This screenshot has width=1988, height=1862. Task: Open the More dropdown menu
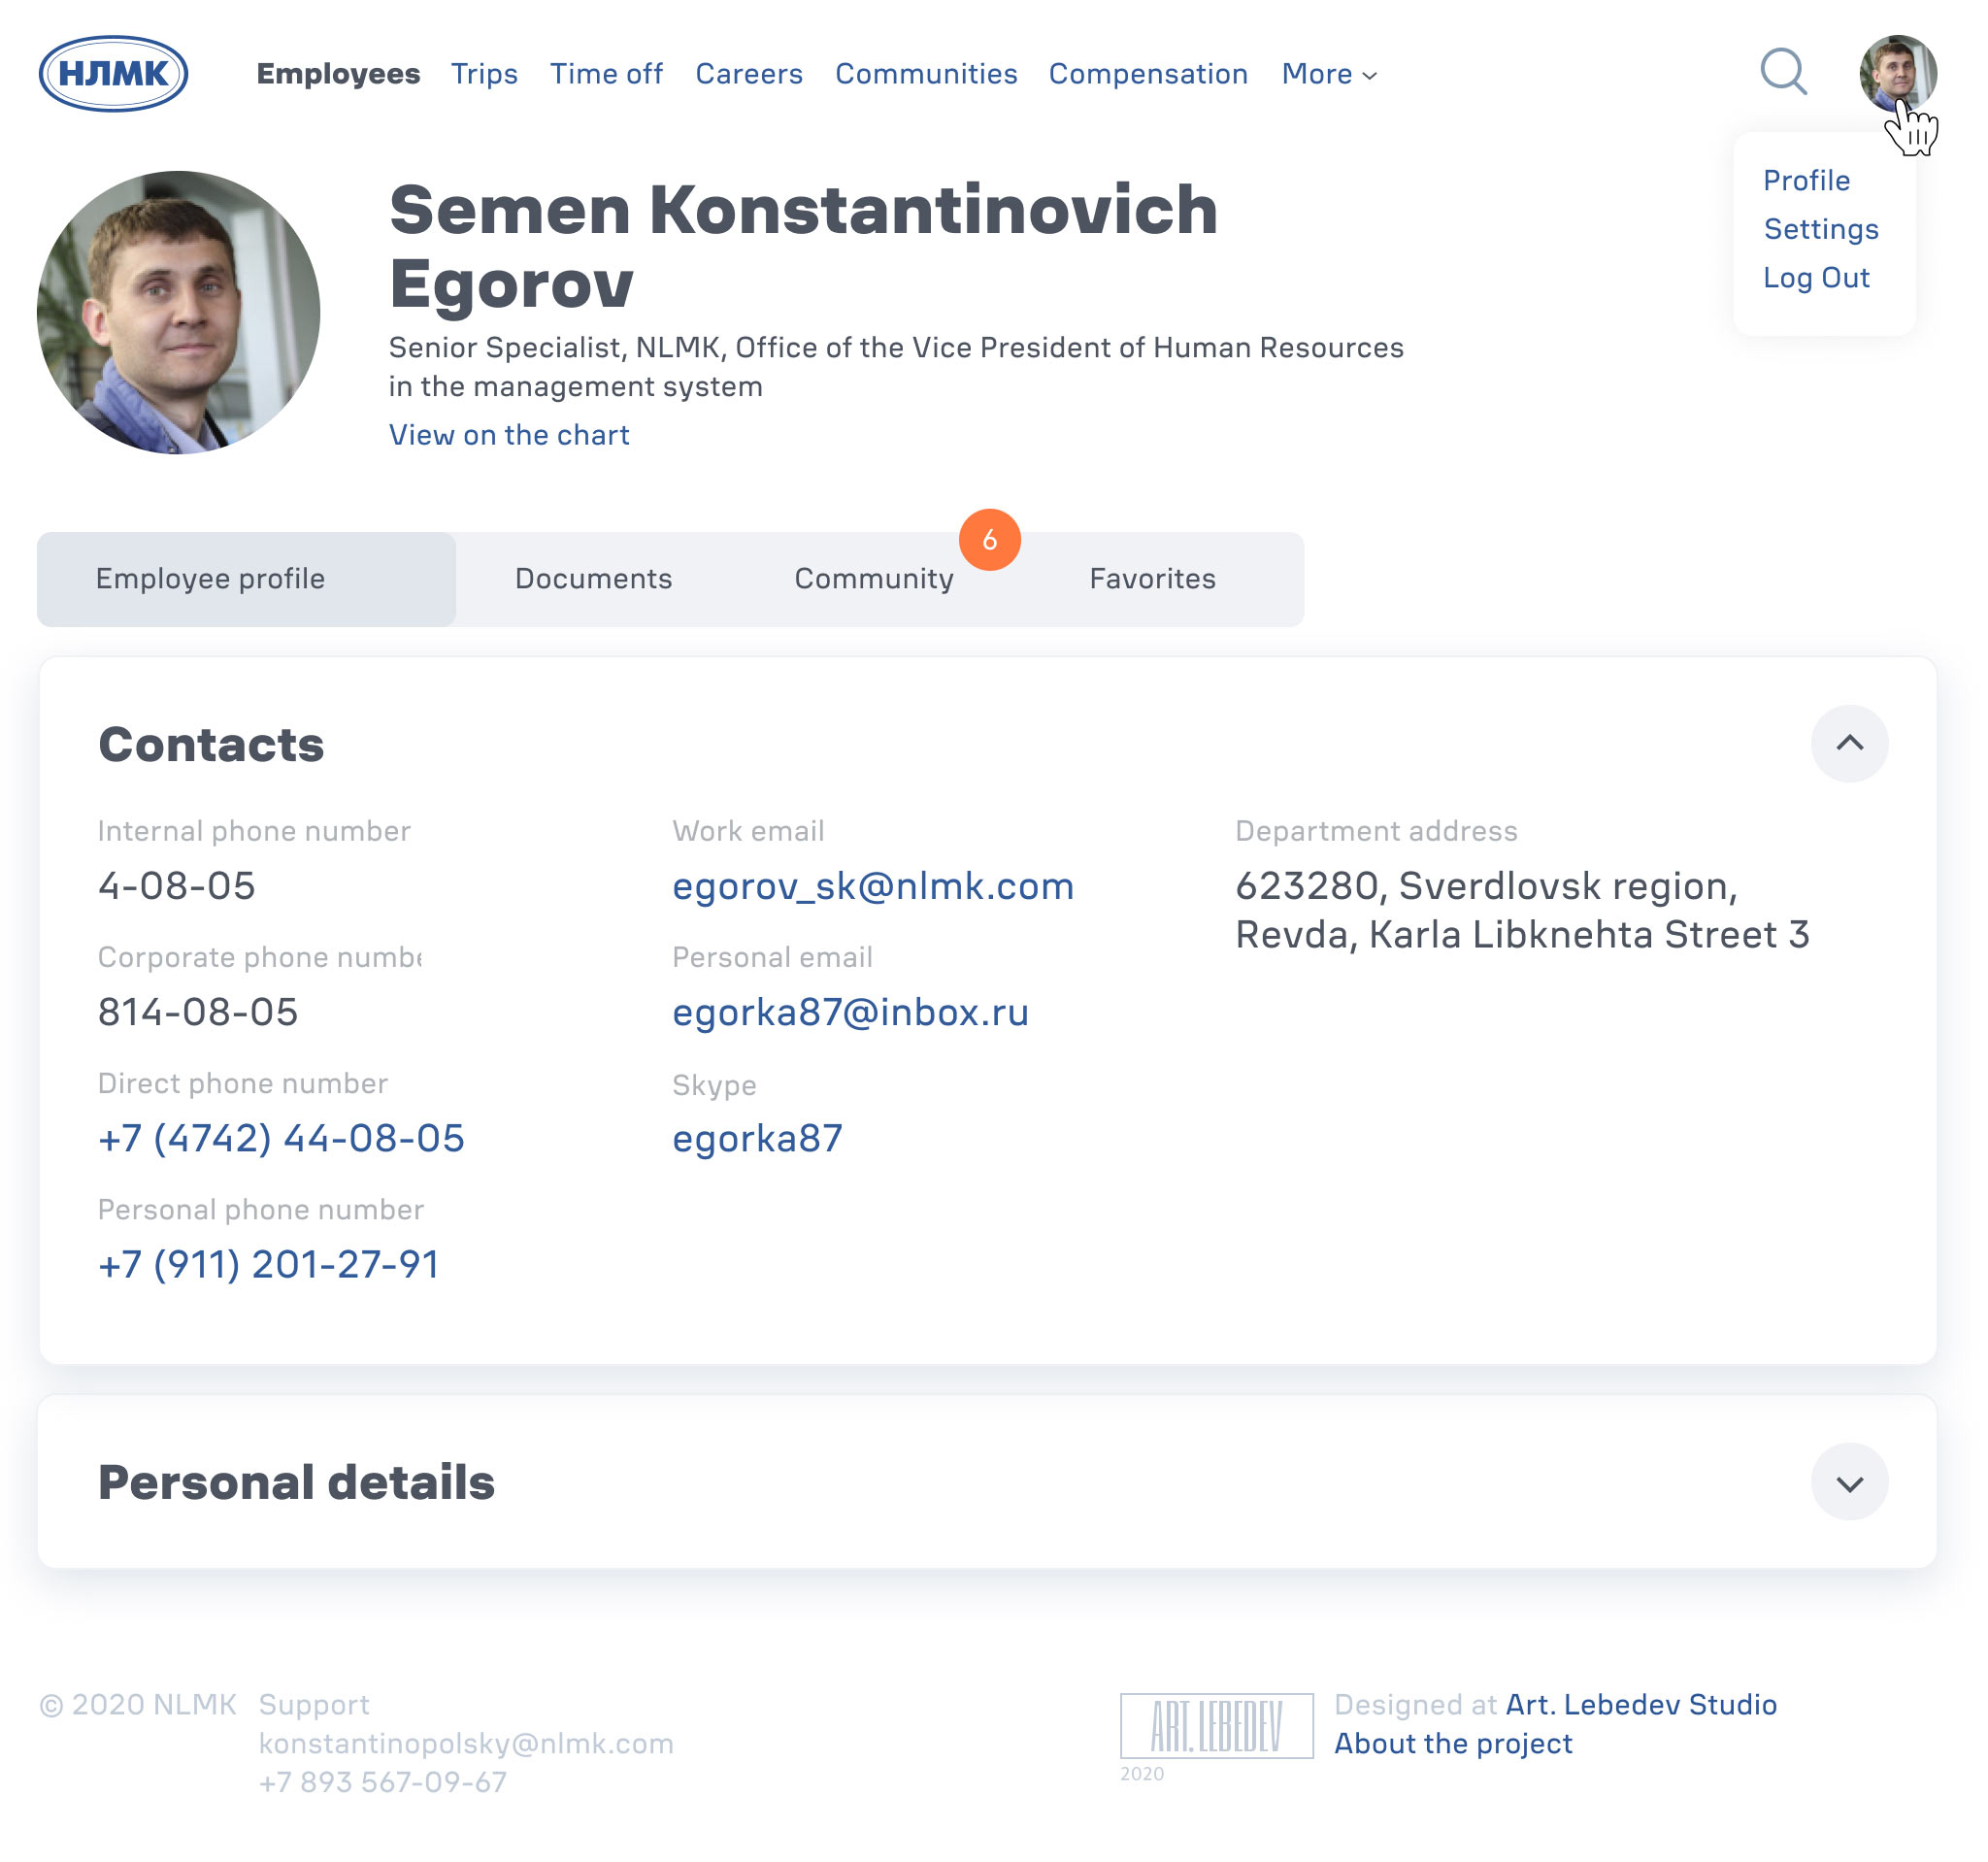(1329, 74)
